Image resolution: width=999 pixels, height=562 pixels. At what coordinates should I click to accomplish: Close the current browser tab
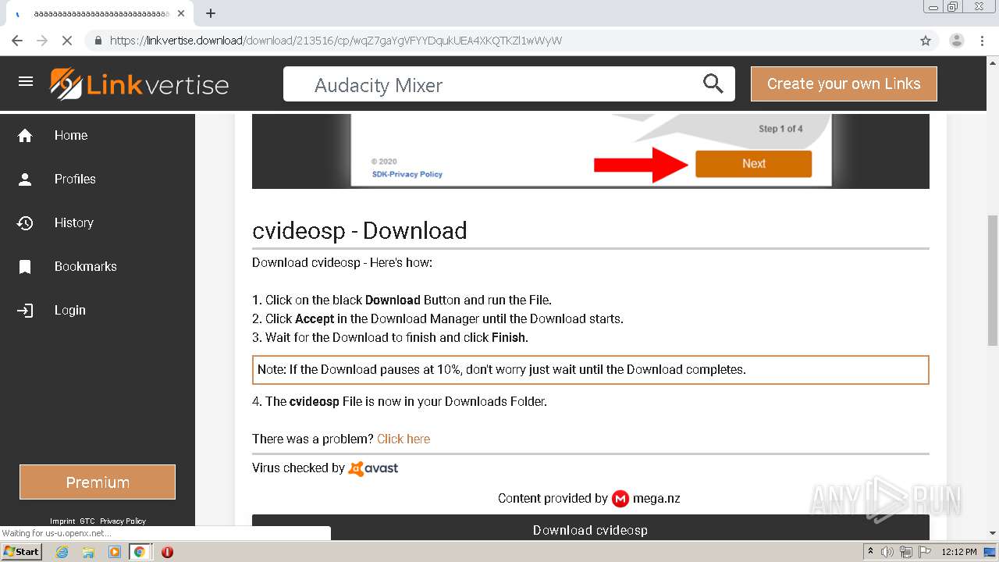(x=181, y=13)
